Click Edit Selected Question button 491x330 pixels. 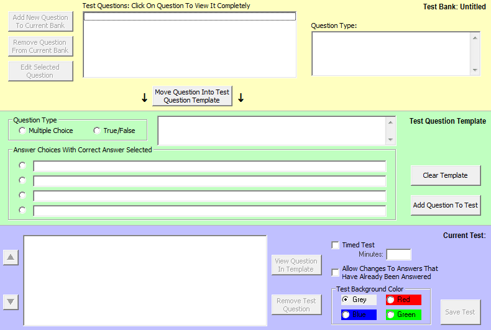pos(40,71)
